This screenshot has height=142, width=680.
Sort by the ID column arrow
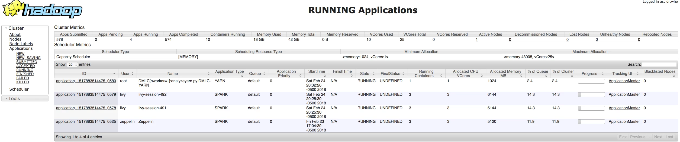(x=114, y=74)
